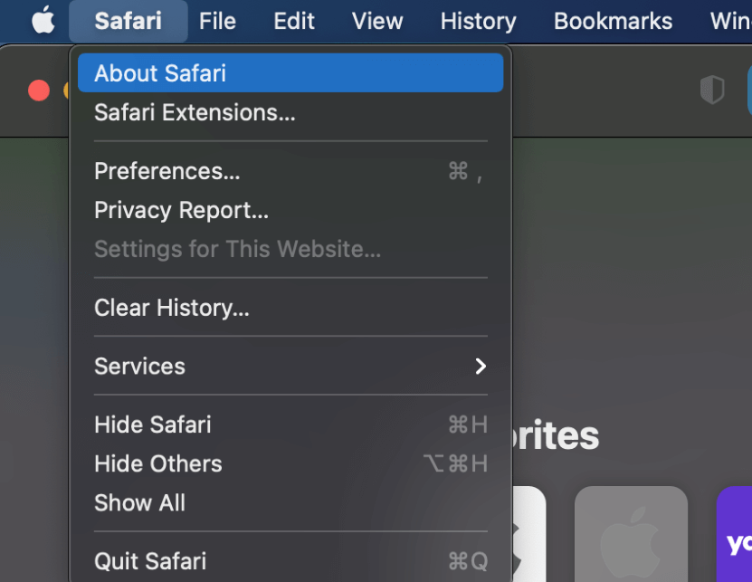Open Preferences from the Safari menu
Screen dimensions: 752x582
167,171
